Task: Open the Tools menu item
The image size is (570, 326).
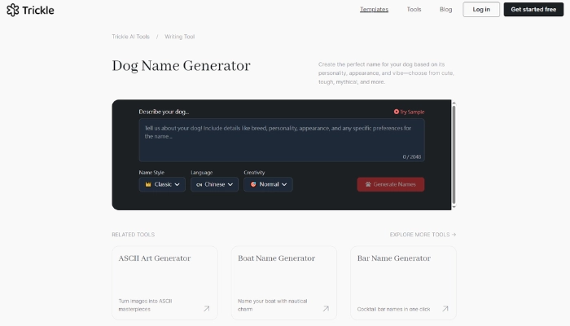Action: pos(414,10)
